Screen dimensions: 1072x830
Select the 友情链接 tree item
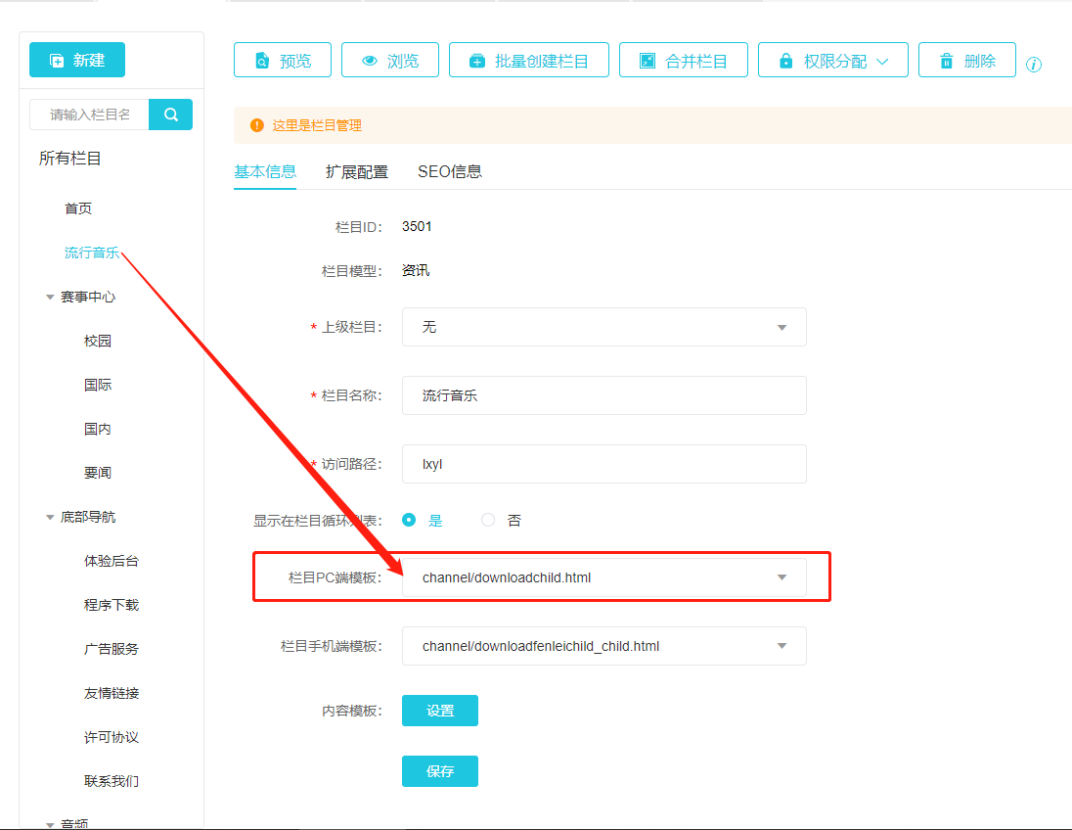click(112, 693)
